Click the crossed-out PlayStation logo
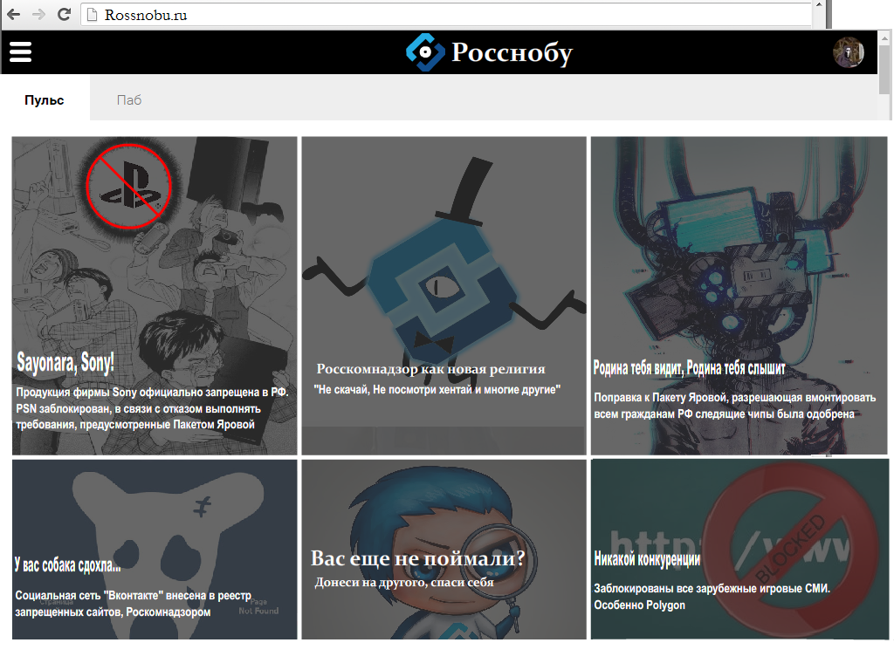Viewport: 894px width, 670px height. pyautogui.click(x=129, y=186)
